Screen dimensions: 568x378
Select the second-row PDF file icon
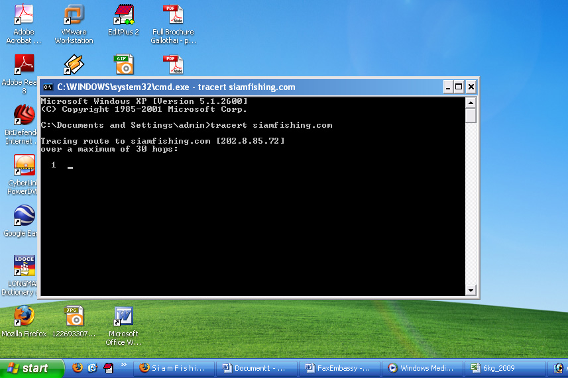(x=173, y=64)
